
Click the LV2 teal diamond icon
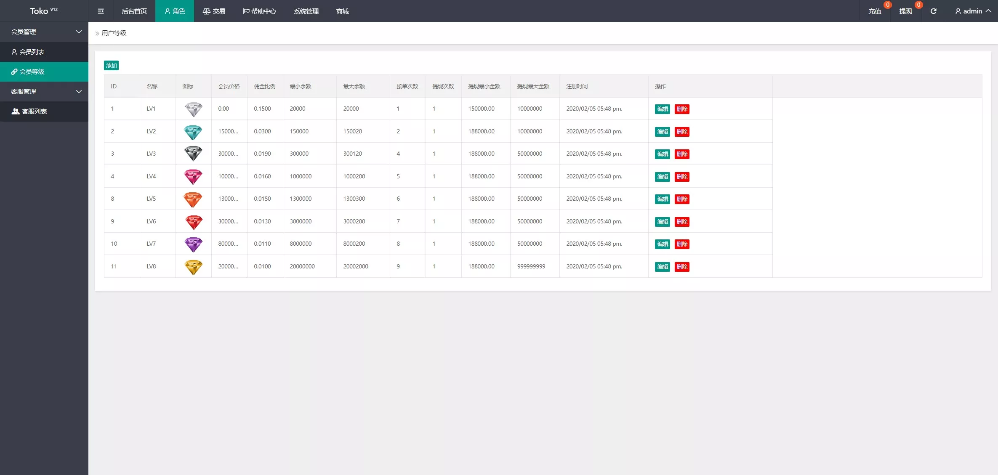[193, 132]
